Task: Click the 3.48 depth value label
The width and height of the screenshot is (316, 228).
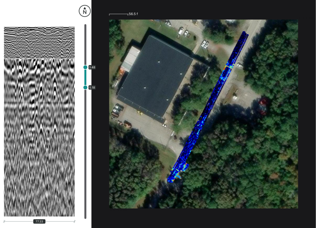Action: tap(92, 67)
